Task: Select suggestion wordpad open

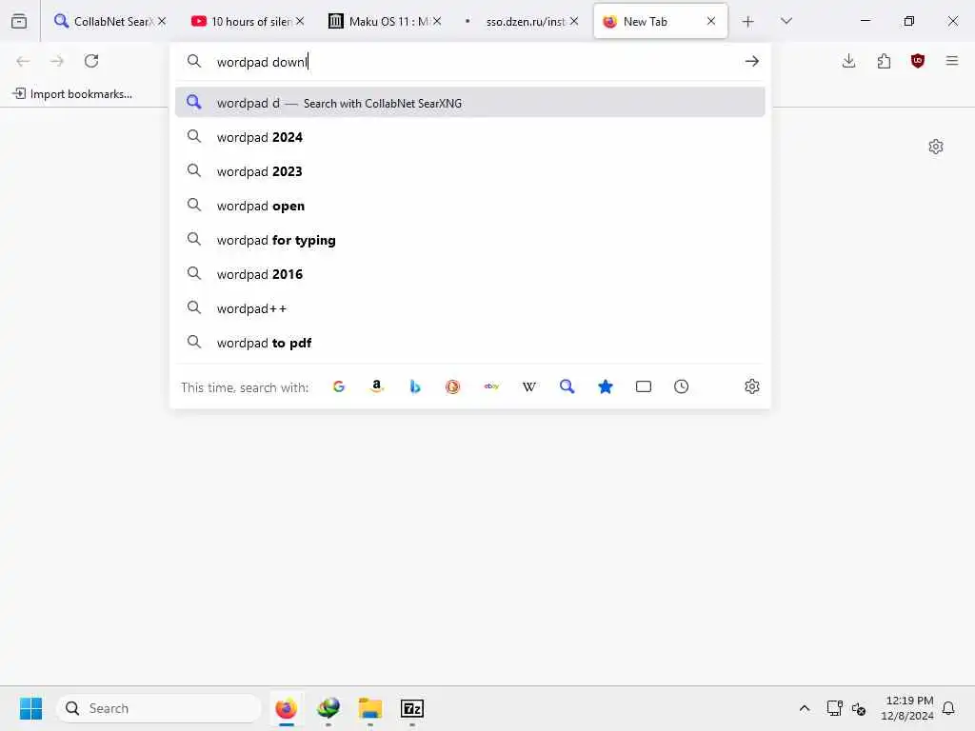Action: (x=470, y=206)
